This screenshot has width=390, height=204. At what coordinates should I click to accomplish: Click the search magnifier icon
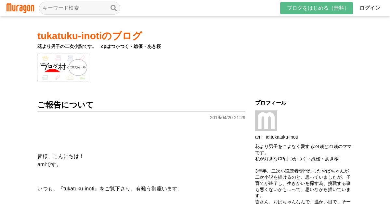point(113,8)
